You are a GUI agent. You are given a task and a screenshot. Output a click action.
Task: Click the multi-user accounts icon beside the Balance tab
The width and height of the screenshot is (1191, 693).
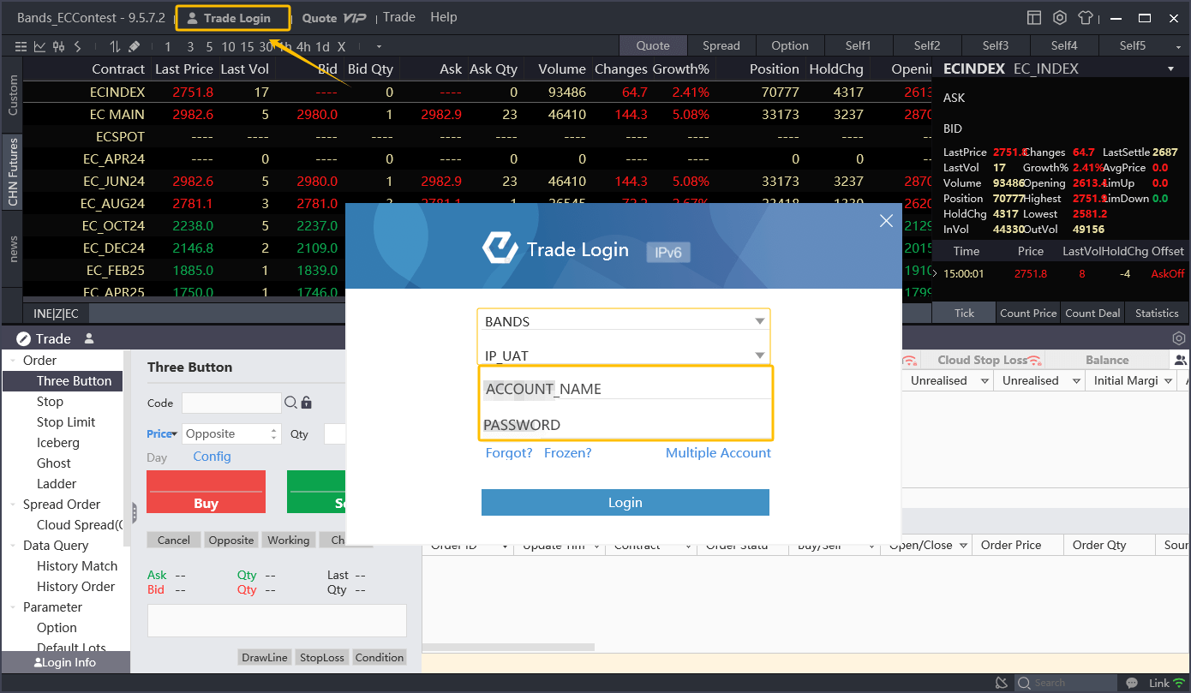tap(1182, 360)
